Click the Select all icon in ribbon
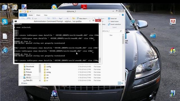The height and width of the screenshot is (101, 180). click(109, 19)
